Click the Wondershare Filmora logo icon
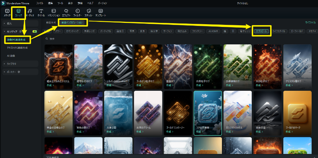This screenshot has height=158, width=318. pyautogui.click(x=3, y=3)
